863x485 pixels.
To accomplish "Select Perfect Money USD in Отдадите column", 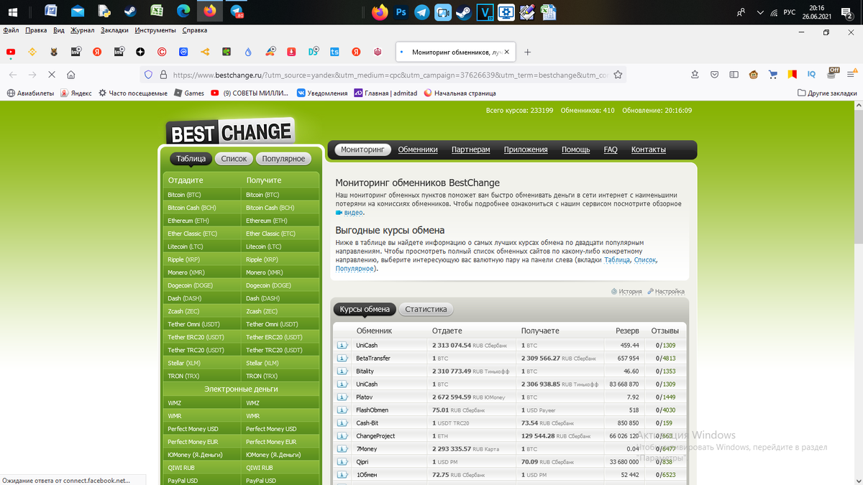I will [202, 429].
